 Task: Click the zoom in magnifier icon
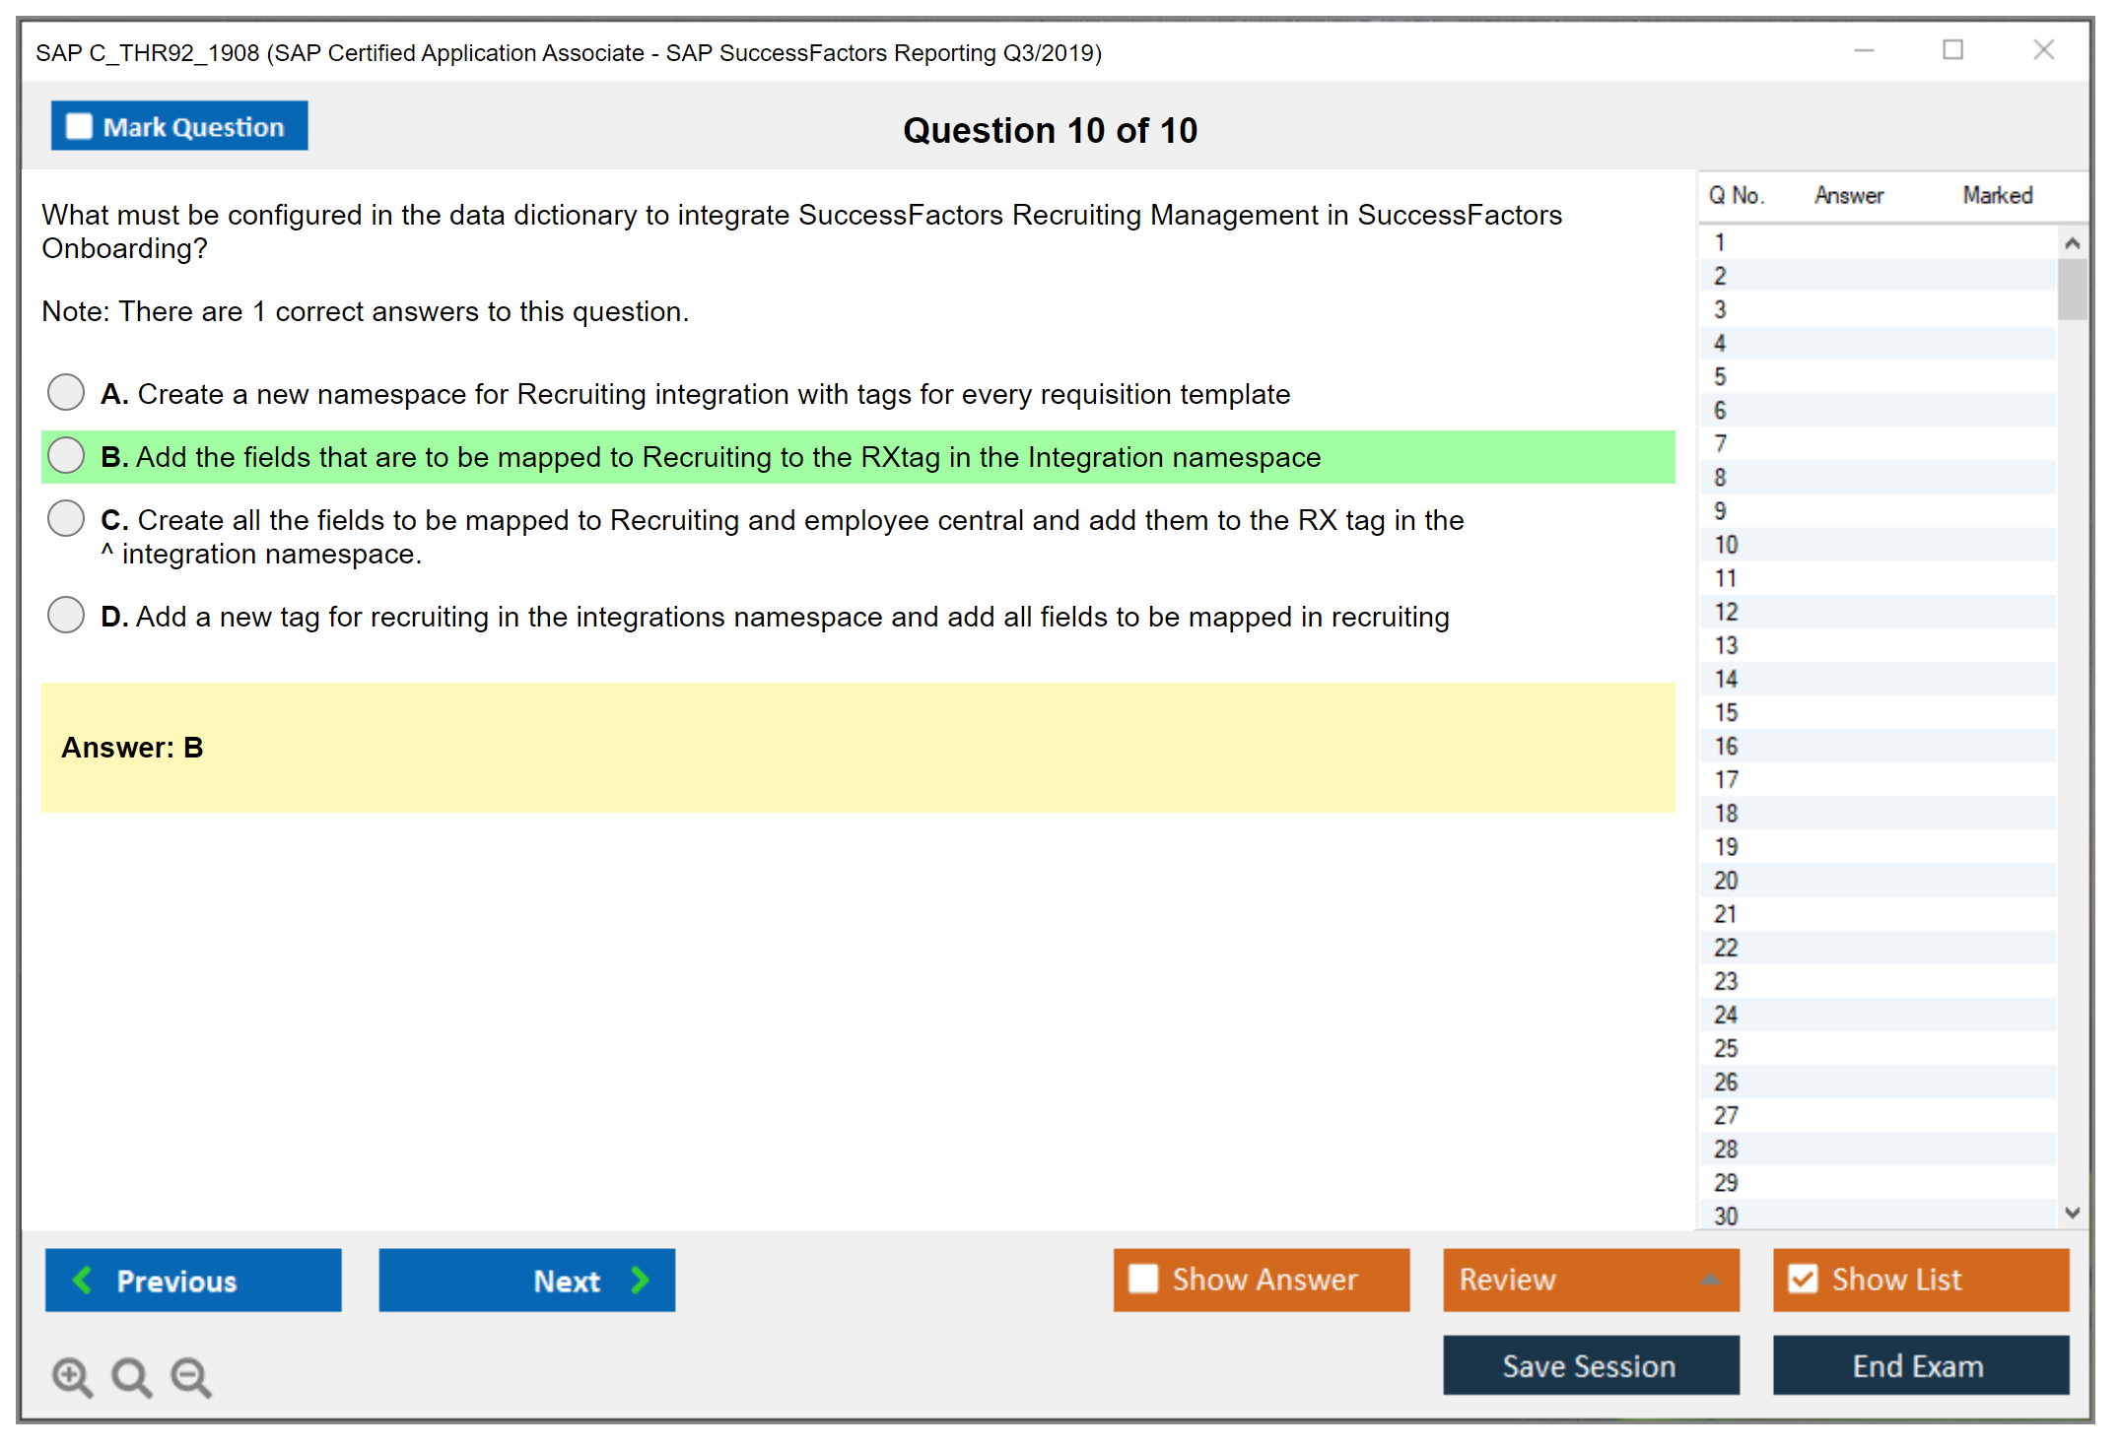pos(71,1376)
